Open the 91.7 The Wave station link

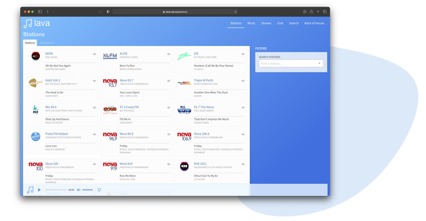pyautogui.click(x=204, y=107)
